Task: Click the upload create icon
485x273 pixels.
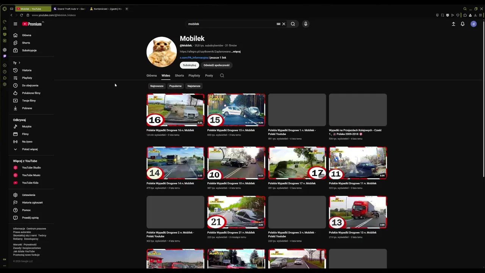Action: click(454, 24)
